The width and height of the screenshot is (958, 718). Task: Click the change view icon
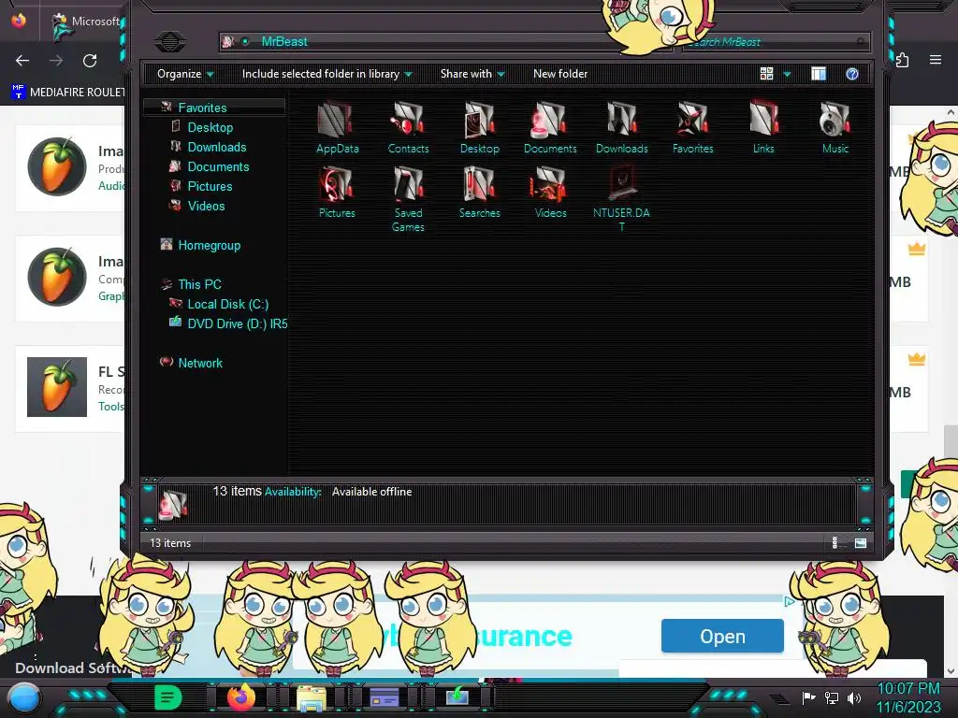click(x=766, y=74)
